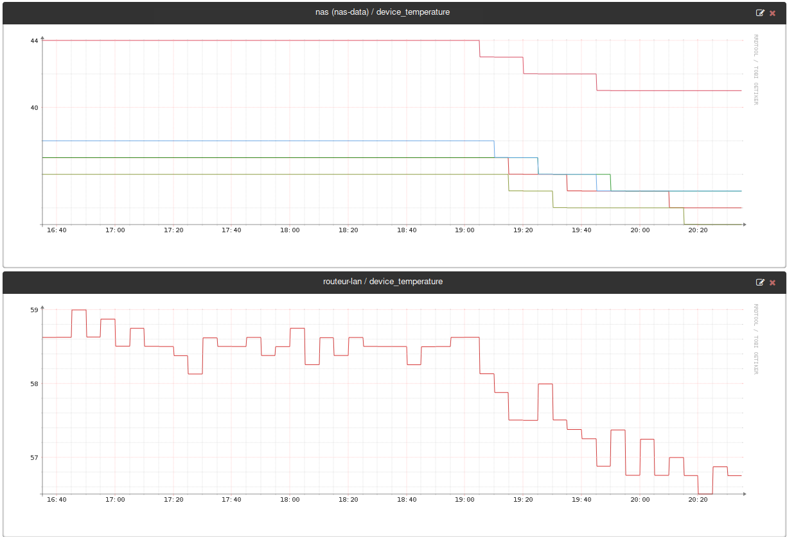
Task: Remove the routeur-lan device_temperature panel
Action: (773, 282)
